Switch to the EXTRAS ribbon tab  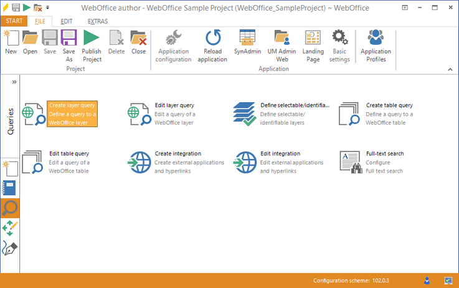[98, 21]
